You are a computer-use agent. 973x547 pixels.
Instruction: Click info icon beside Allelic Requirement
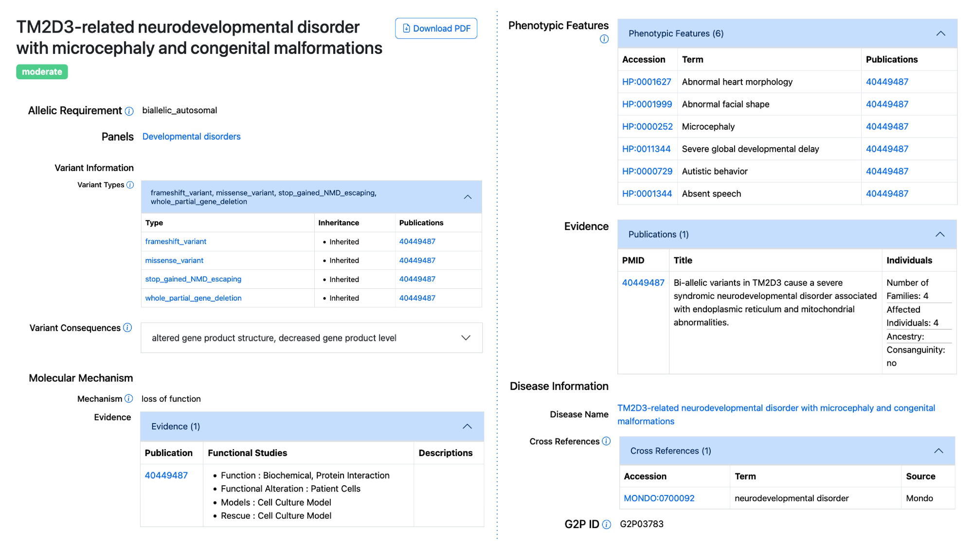click(129, 111)
